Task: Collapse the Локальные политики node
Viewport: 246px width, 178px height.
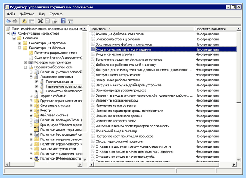Action: pos(31,77)
